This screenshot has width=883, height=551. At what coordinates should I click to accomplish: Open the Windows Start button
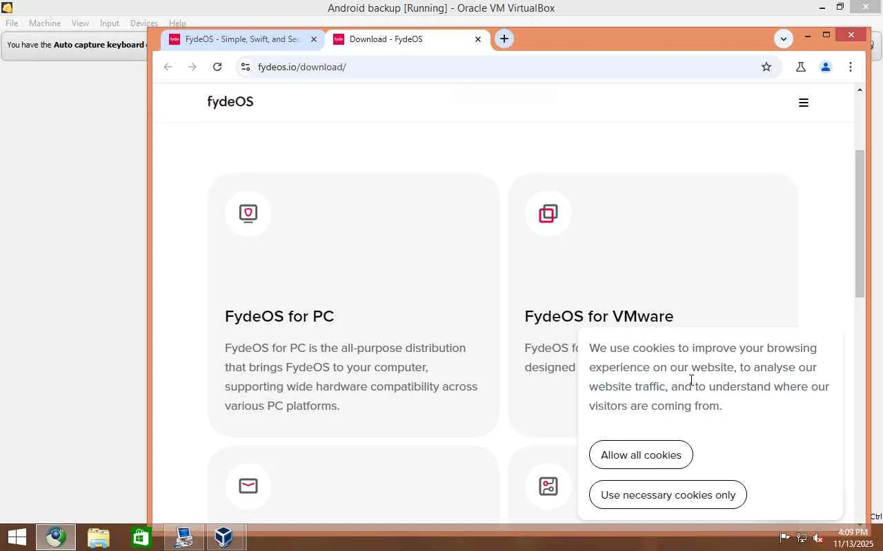click(17, 537)
